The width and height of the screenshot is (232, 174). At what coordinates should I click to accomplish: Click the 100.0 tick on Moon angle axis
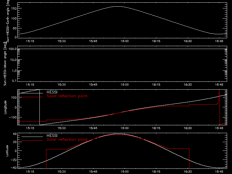click(13, 49)
